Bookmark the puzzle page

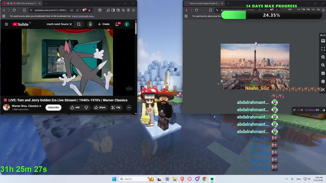[x=210, y=10]
